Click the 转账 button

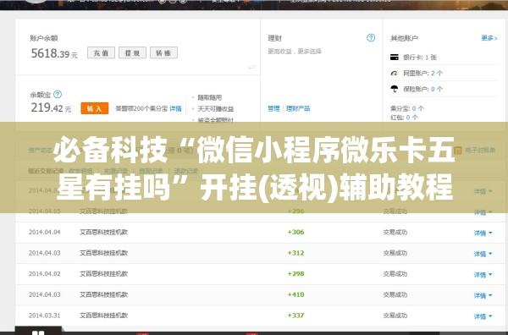(163, 52)
